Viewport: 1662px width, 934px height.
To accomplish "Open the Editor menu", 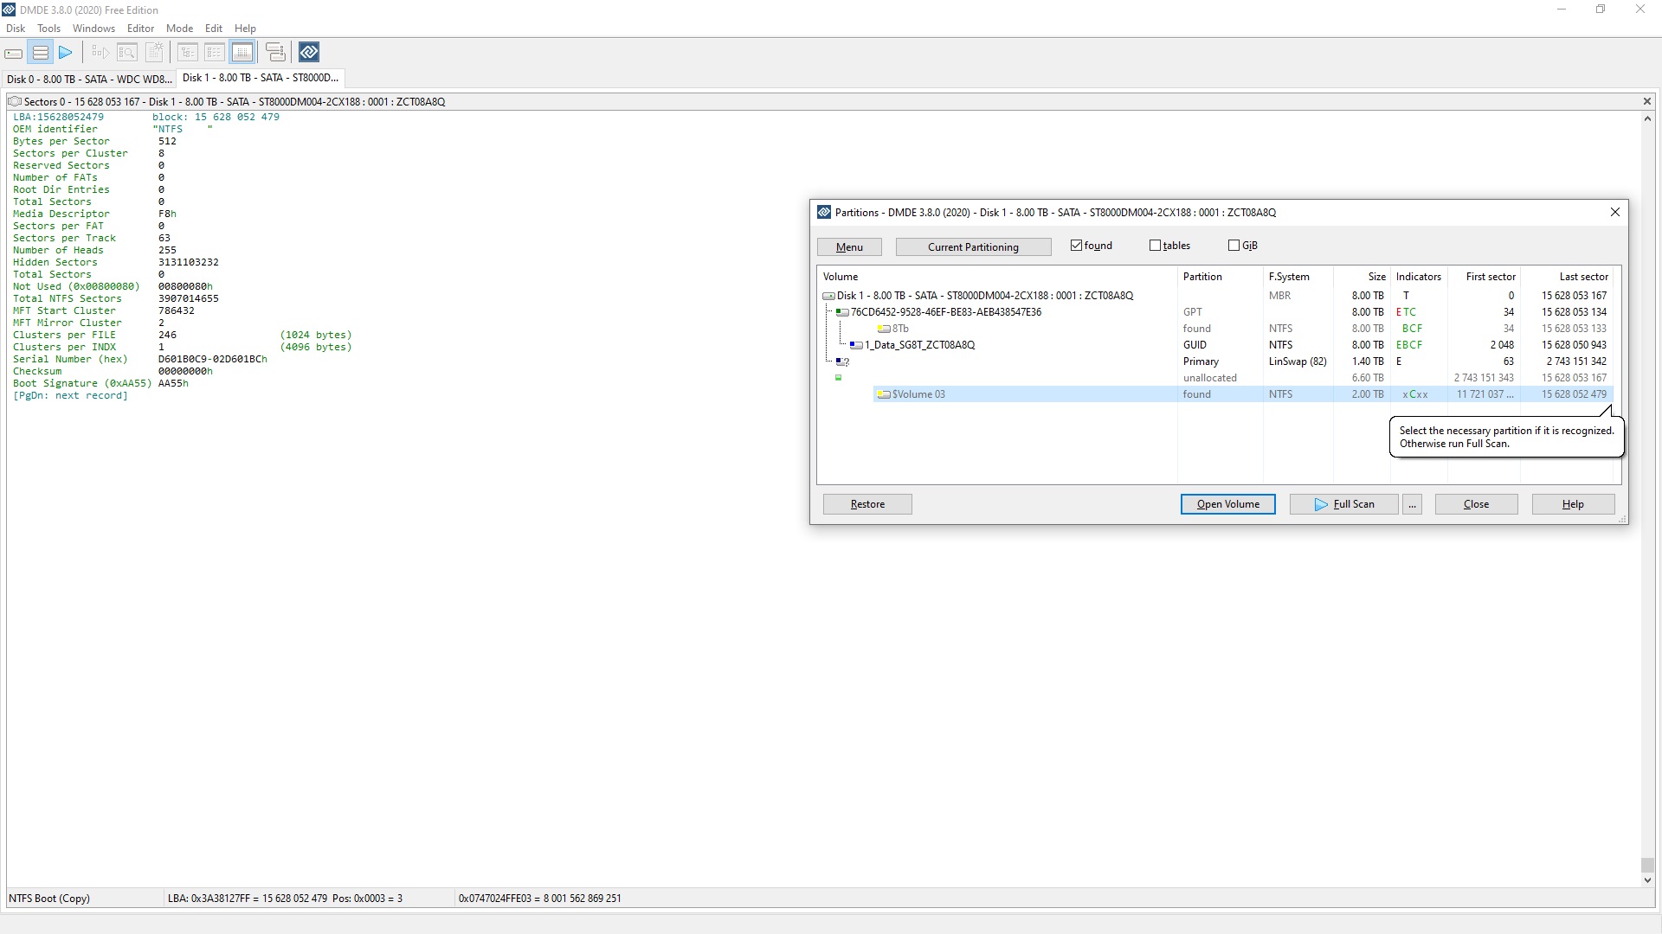I will 140,28.
